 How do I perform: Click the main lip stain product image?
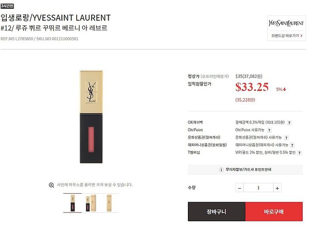pos(91,117)
